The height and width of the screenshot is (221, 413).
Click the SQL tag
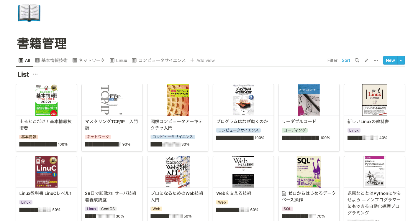tap(287, 209)
